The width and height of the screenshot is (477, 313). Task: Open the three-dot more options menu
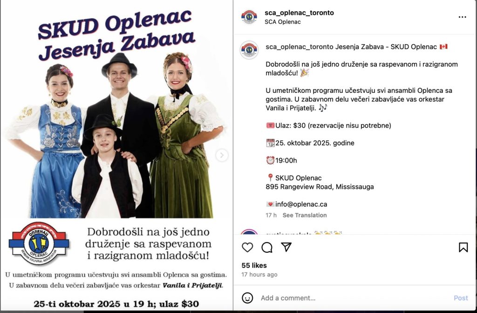coord(462,17)
